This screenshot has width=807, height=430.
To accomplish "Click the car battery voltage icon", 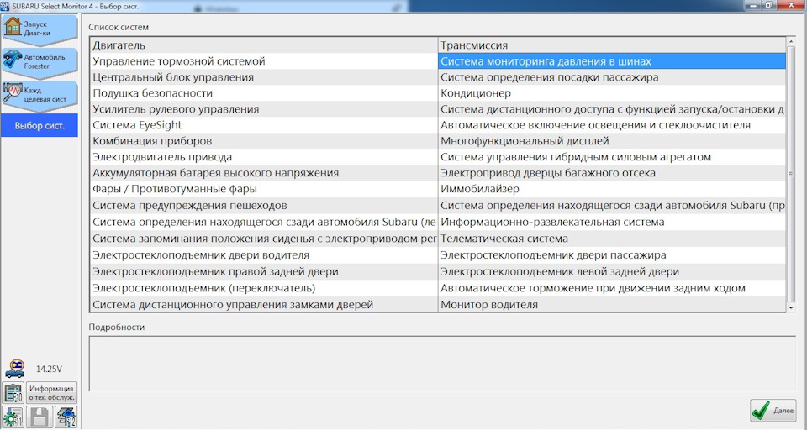I will pos(15,369).
